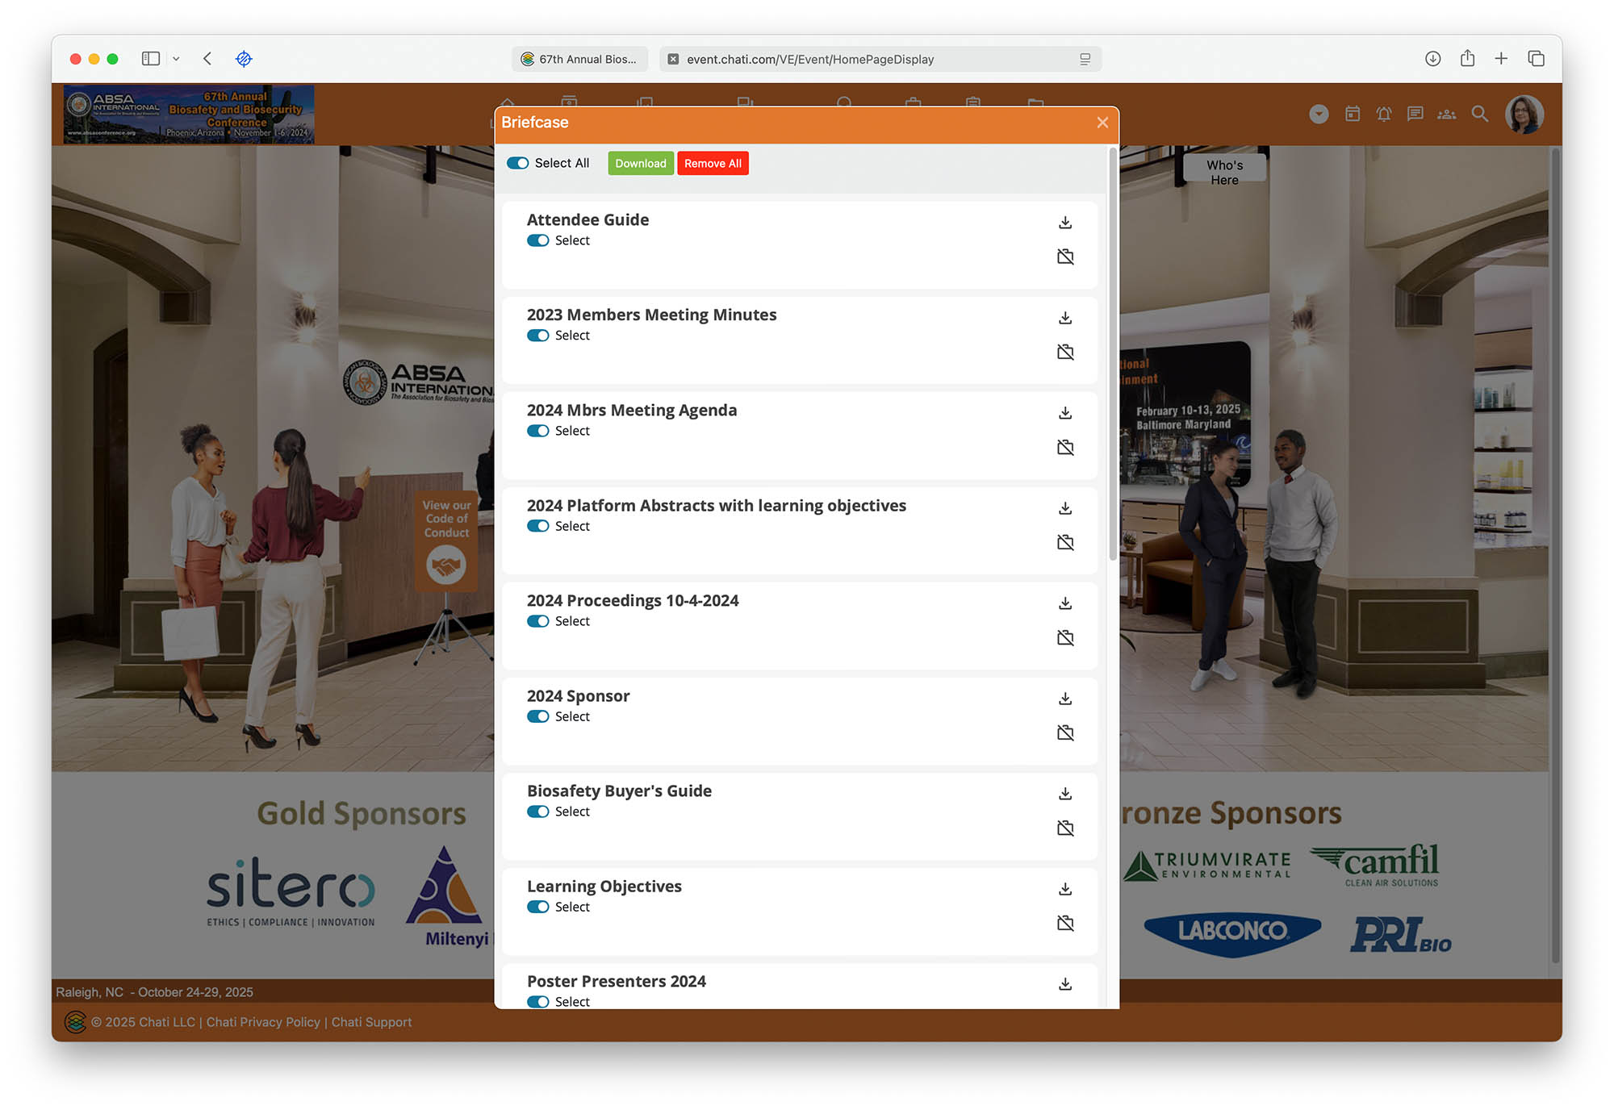Open the calendar icon in header

coord(1353,115)
